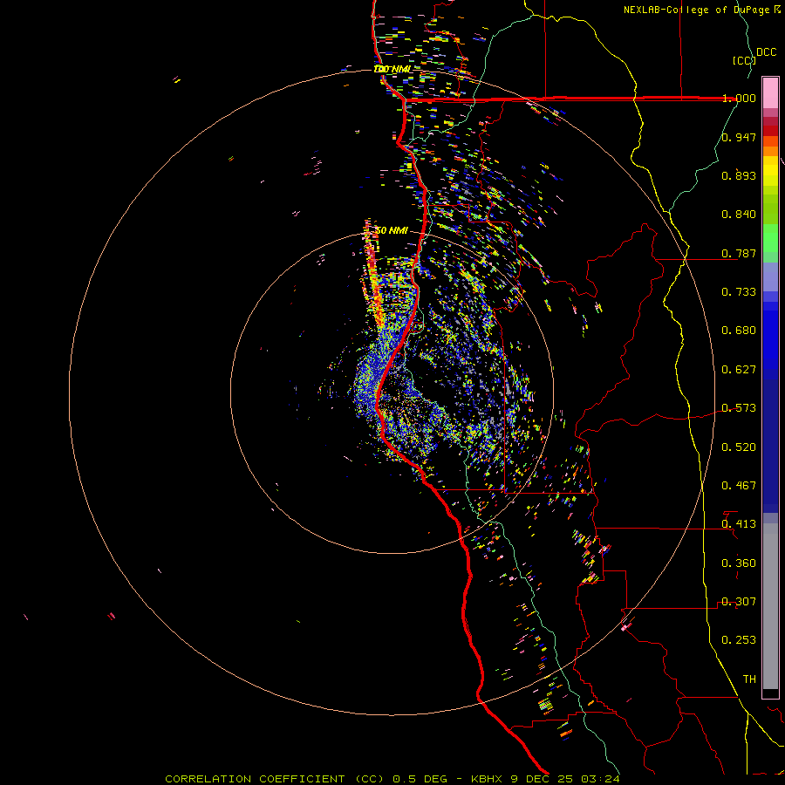Pick the gray segment of the color bar
Viewport: 785px width, 785px height.
tap(770, 606)
